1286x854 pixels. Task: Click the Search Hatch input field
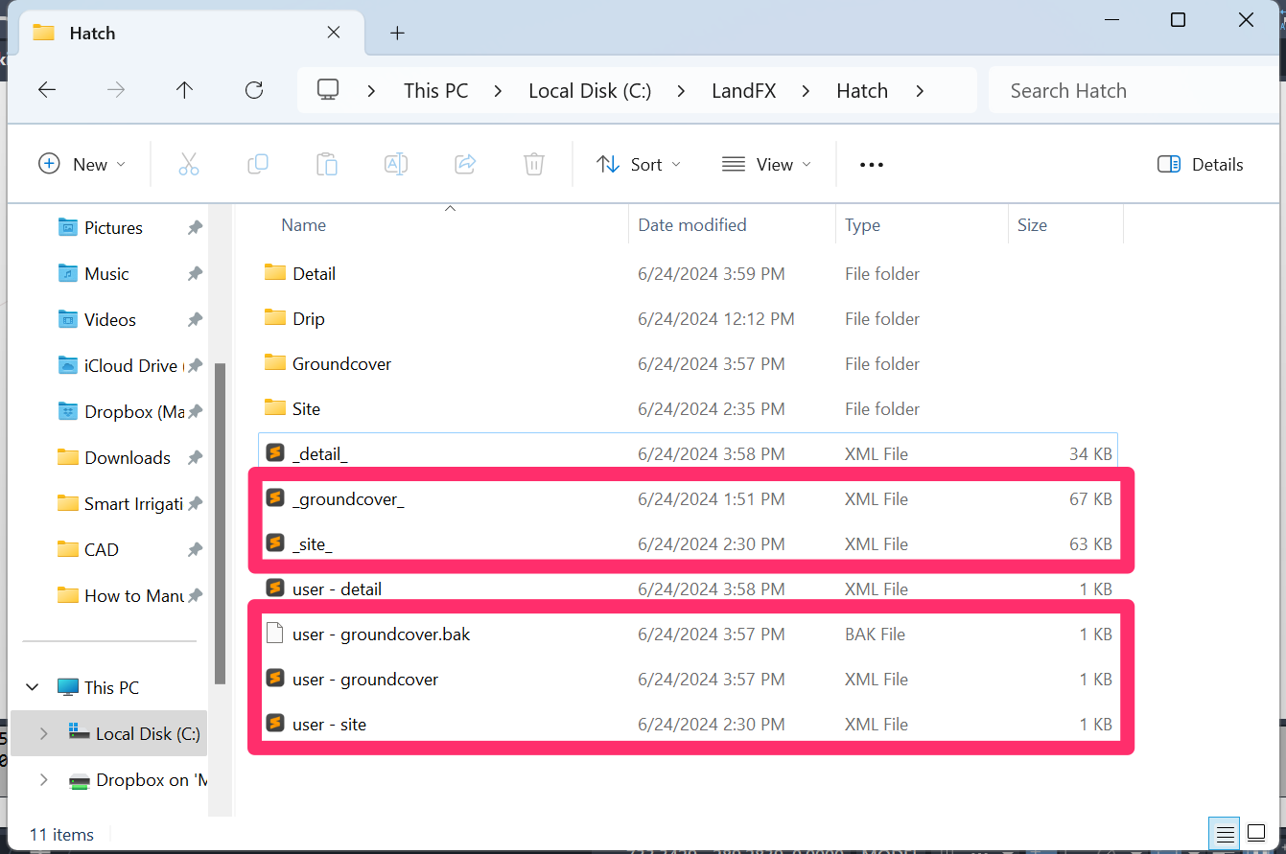click(x=1132, y=90)
